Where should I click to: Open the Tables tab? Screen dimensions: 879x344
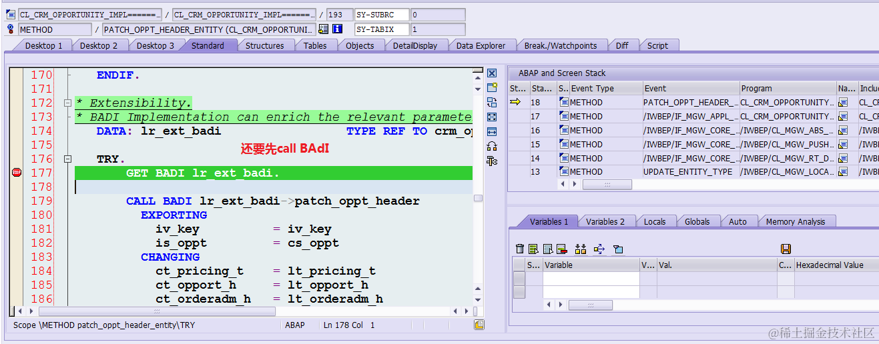coord(315,45)
